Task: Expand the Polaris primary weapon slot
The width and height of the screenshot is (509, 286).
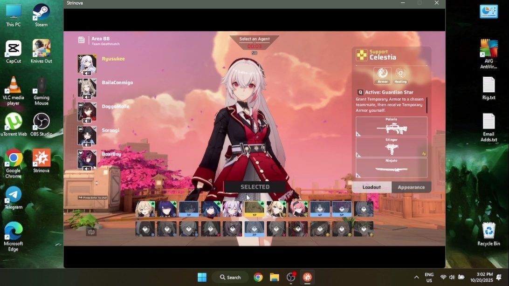Action: 391,127
